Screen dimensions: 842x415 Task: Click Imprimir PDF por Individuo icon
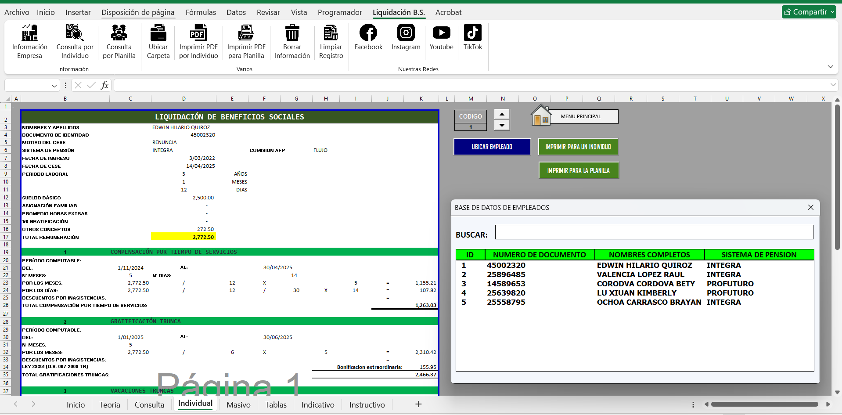(x=198, y=33)
